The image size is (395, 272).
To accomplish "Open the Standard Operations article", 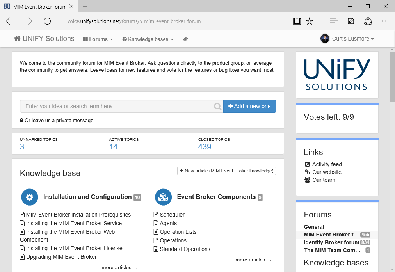I will 185,249.
